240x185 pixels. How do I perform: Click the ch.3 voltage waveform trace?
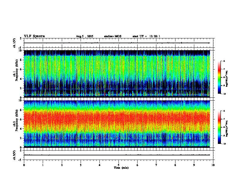tap(117, 155)
